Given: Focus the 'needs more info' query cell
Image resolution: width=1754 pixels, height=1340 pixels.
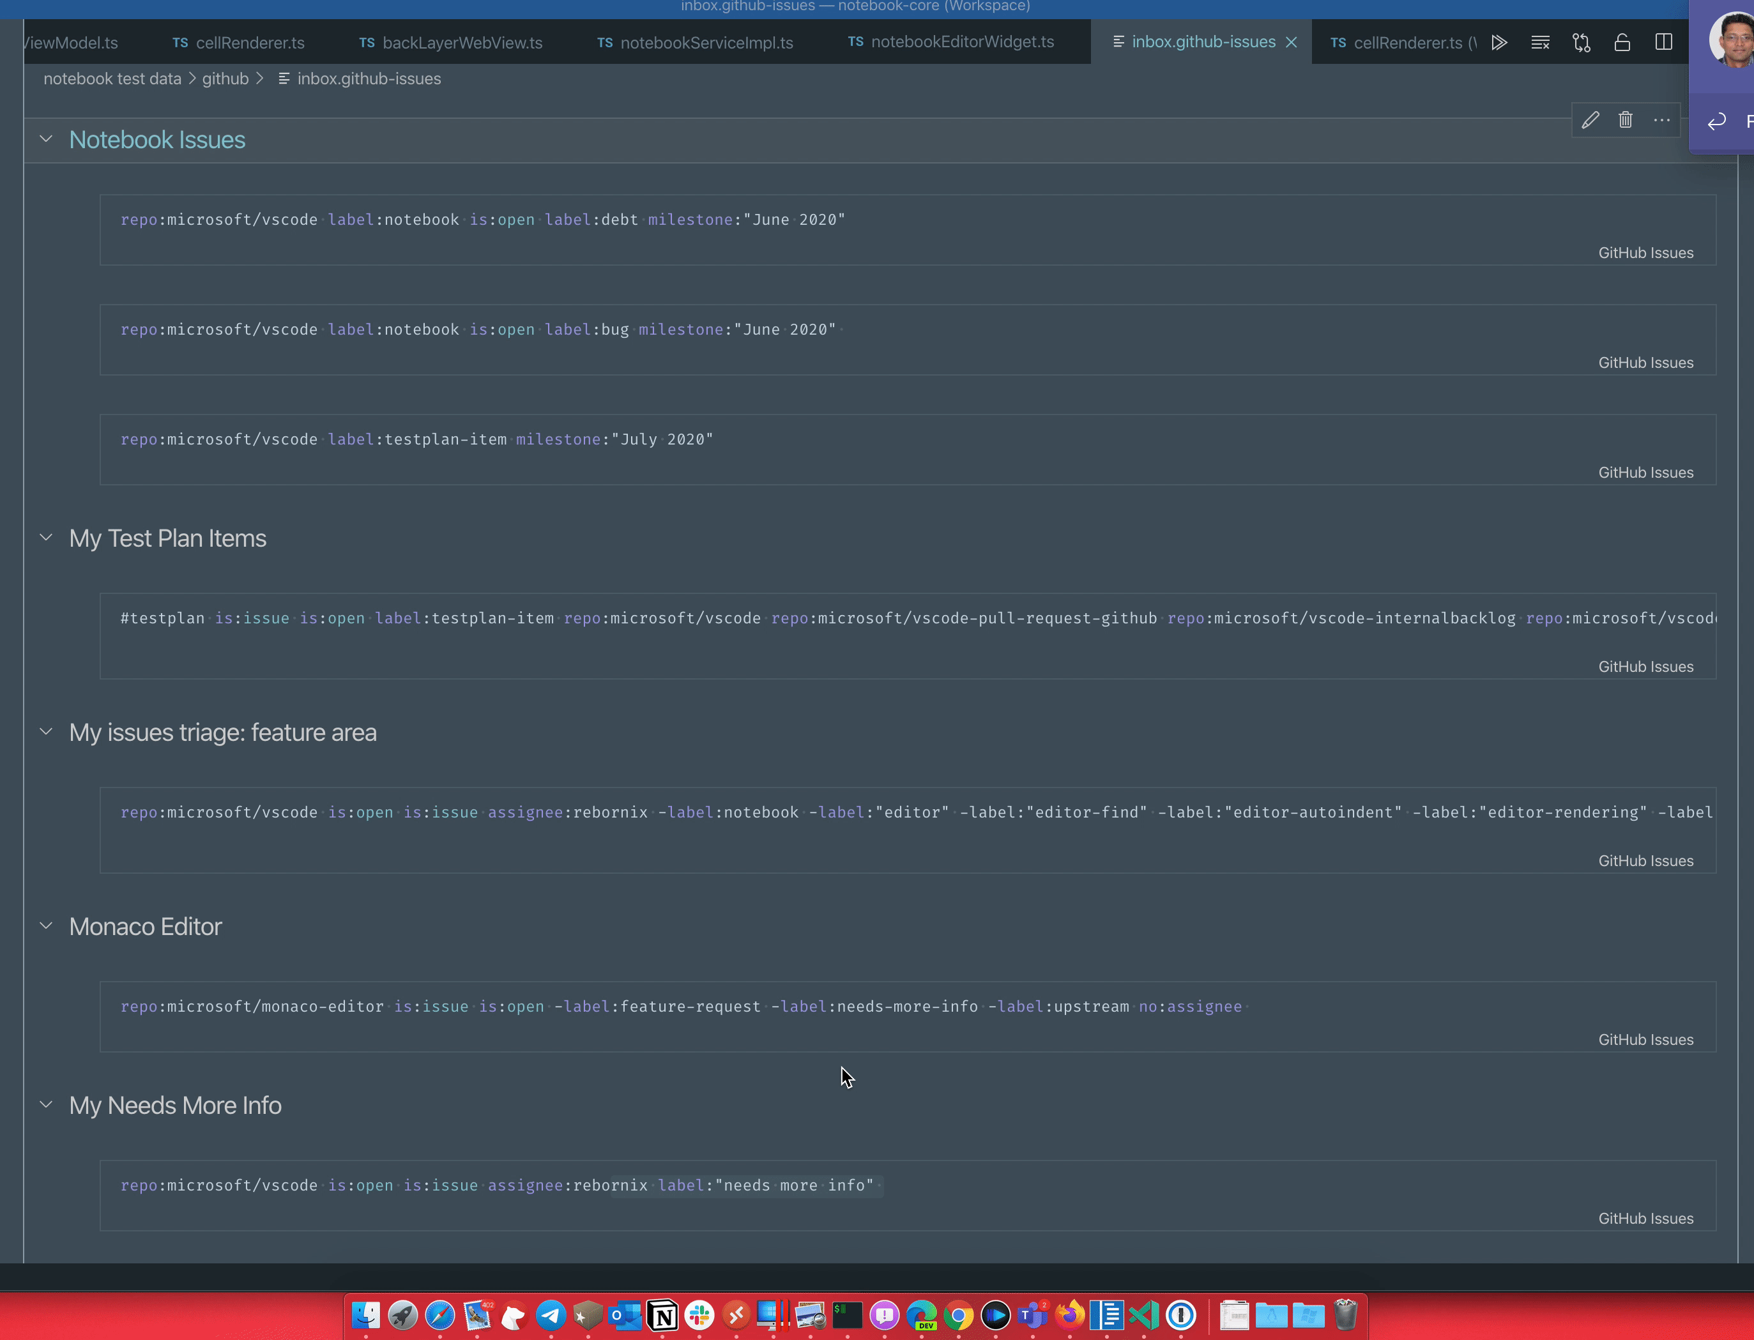Looking at the screenshot, I should pyautogui.click(x=908, y=1196).
